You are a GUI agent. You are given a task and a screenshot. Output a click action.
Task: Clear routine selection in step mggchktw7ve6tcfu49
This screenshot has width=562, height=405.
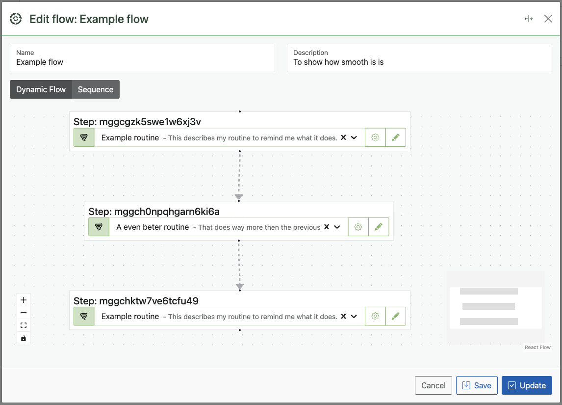pyautogui.click(x=343, y=316)
